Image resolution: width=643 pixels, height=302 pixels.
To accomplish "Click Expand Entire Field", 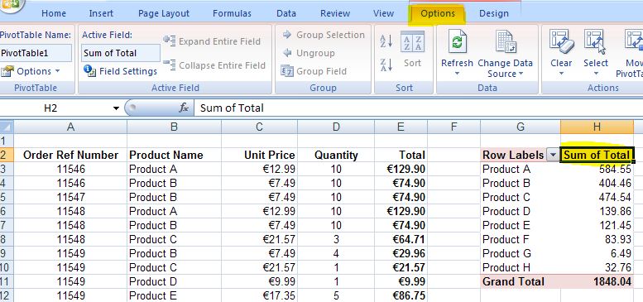I will coord(212,41).
